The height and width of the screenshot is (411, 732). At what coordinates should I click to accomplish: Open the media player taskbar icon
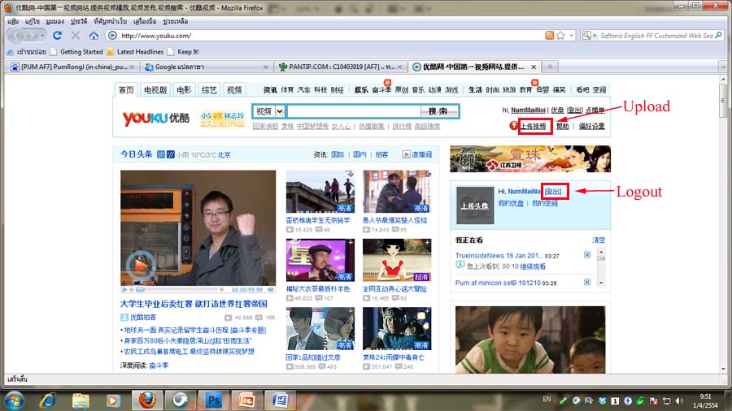[x=113, y=400]
